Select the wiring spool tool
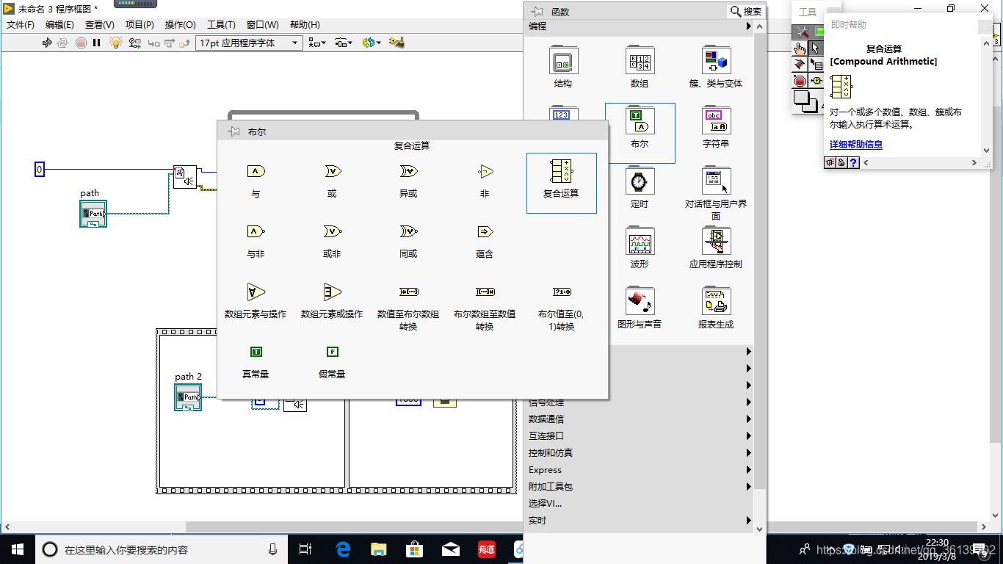Viewport: 1003px width, 564px height. [x=800, y=65]
